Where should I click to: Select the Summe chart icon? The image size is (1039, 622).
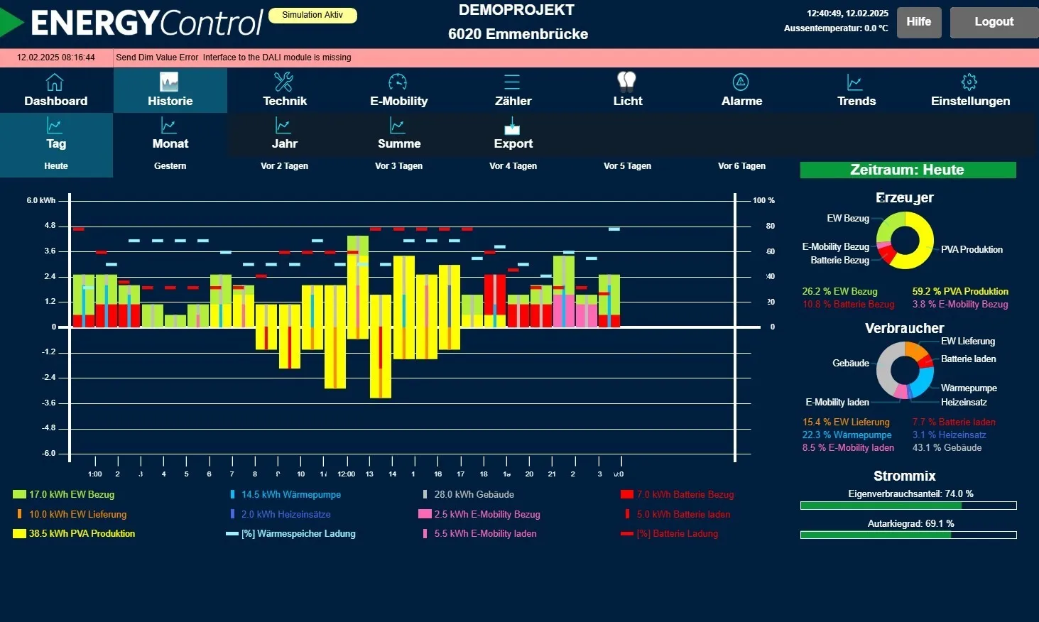[x=398, y=126]
